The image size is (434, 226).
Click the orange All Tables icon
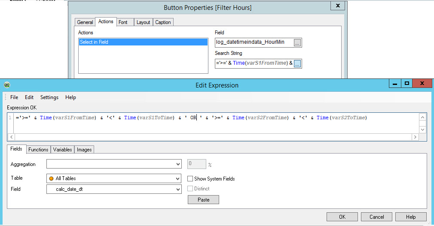(52, 178)
